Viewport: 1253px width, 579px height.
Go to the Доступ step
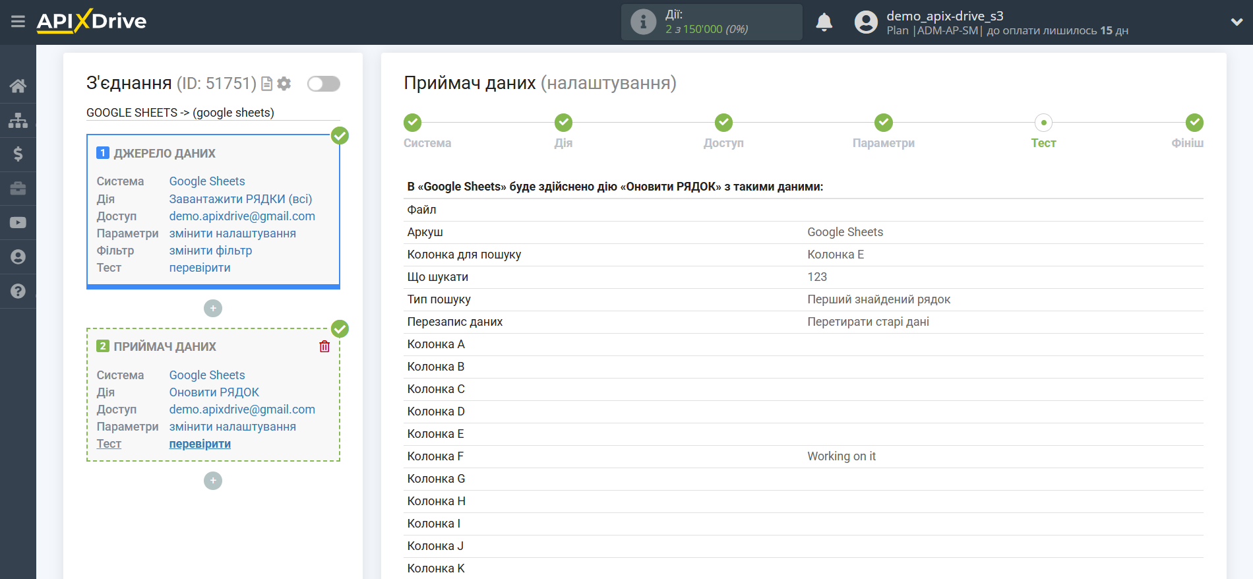click(723, 123)
